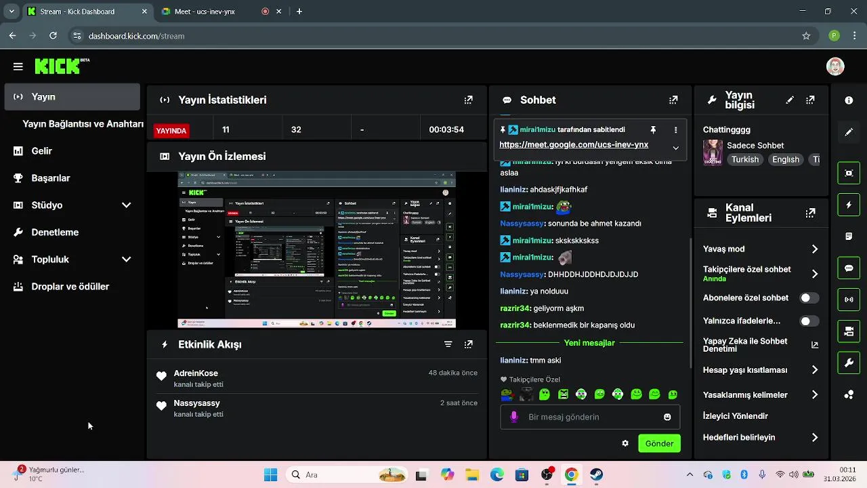Open Droplar ve ödüller in the sidebar
Screen dimensions: 867x488
point(72,287)
